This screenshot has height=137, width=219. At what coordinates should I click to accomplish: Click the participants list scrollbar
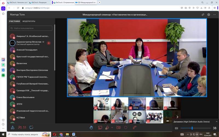[x=54, y=47]
